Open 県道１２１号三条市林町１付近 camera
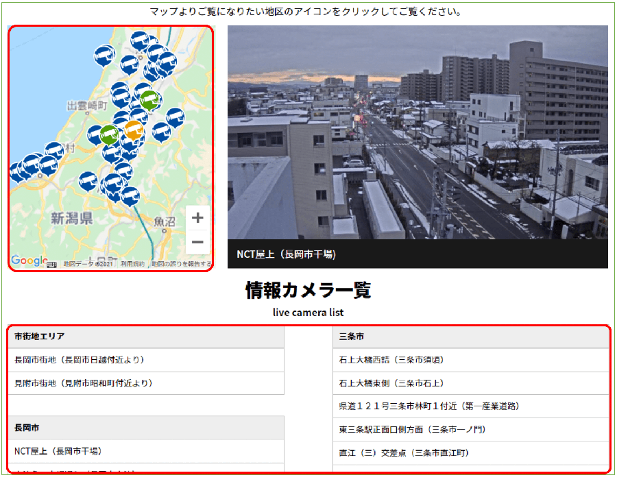This screenshot has width=617, height=484. pyautogui.click(x=470, y=406)
